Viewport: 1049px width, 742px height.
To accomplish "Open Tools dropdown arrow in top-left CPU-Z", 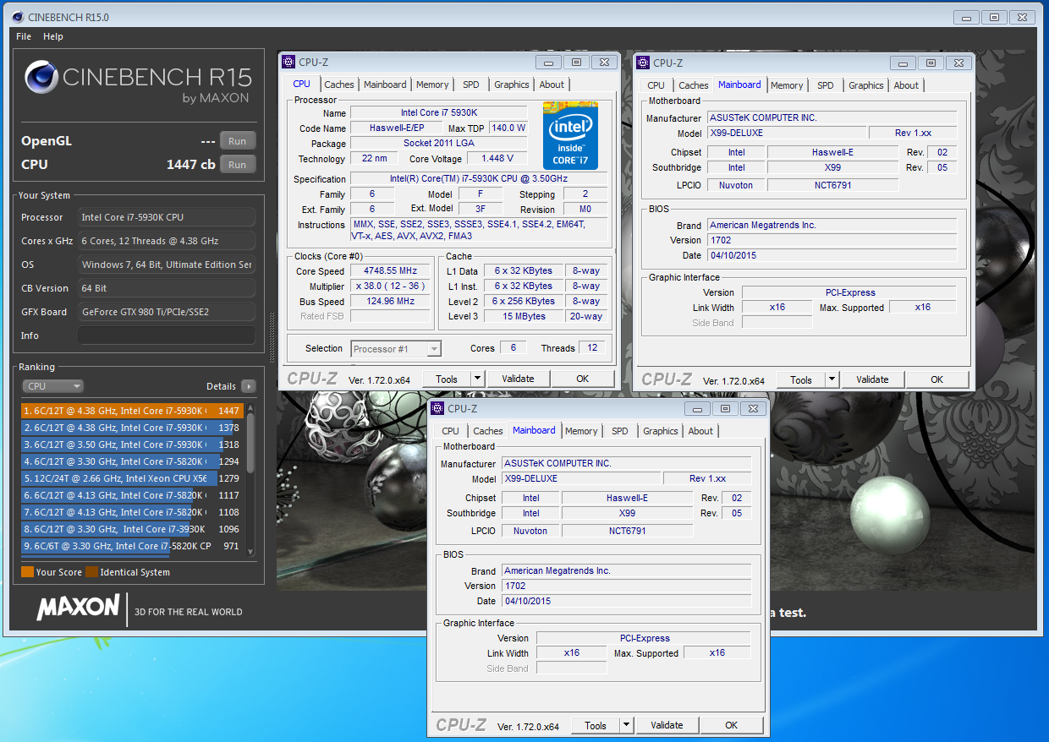I will pos(477,379).
